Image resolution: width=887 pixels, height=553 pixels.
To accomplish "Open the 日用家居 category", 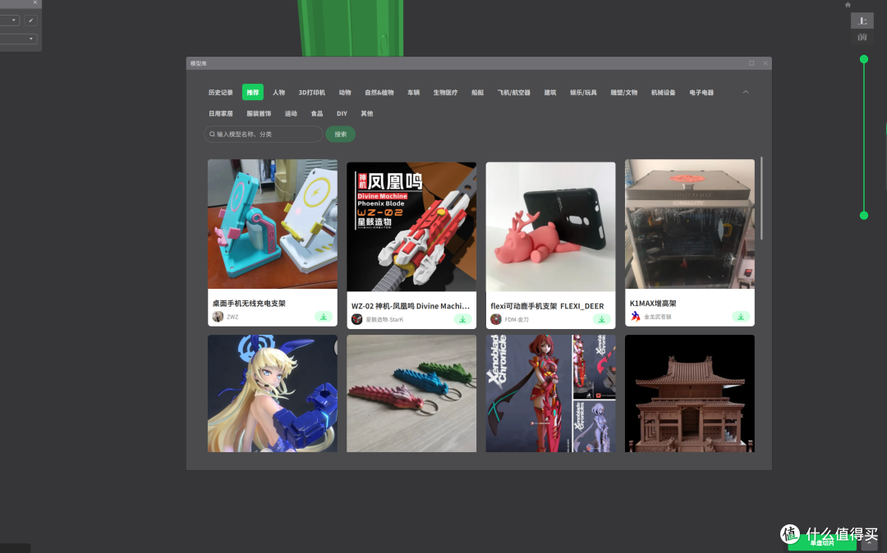I will 221,113.
